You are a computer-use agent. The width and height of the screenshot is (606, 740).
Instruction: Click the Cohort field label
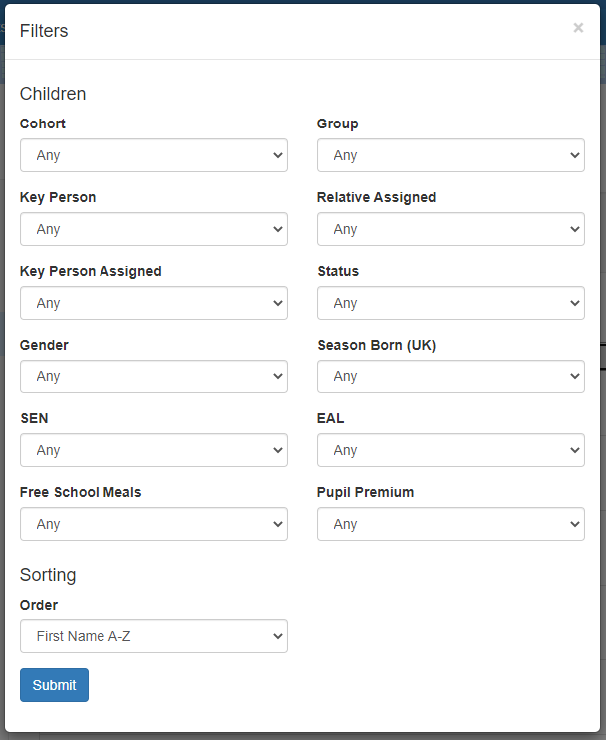point(43,124)
